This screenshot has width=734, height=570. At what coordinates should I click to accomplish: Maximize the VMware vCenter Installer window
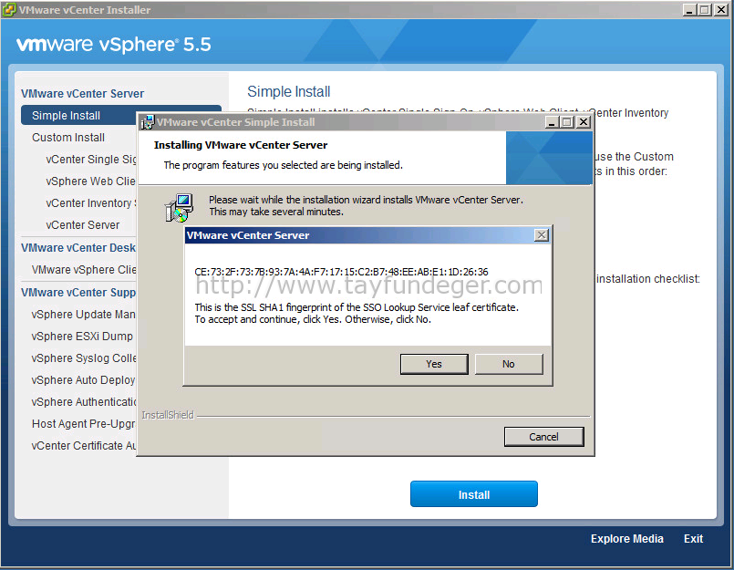(x=705, y=10)
